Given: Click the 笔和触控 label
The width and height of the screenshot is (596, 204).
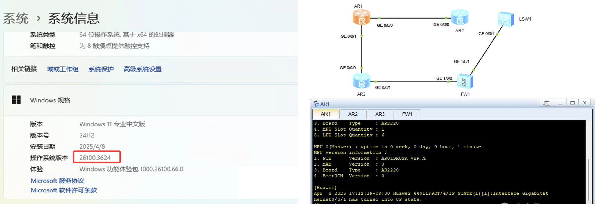Looking at the screenshot, I should coord(43,46).
